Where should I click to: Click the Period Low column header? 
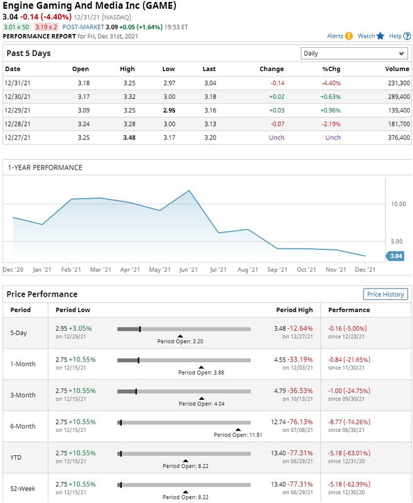click(x=73, y=310)
